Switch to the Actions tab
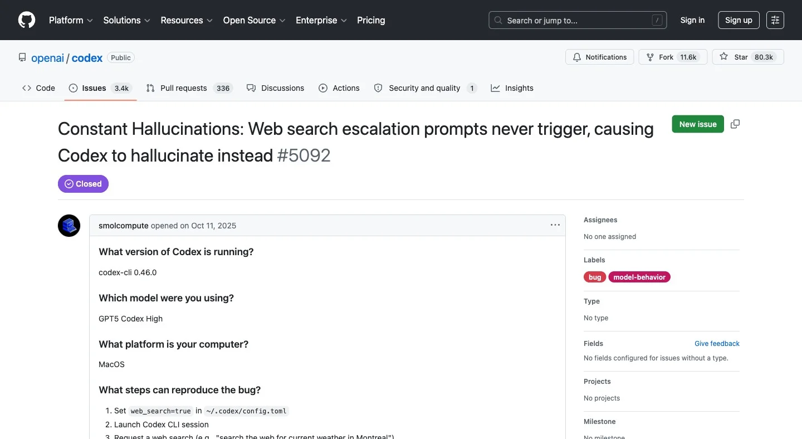 [339, 88]
